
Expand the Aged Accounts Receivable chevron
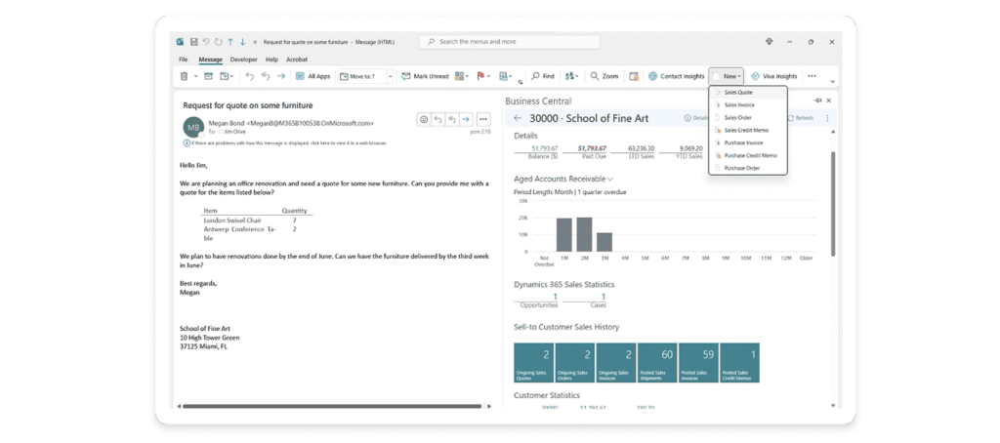(610, 179)
